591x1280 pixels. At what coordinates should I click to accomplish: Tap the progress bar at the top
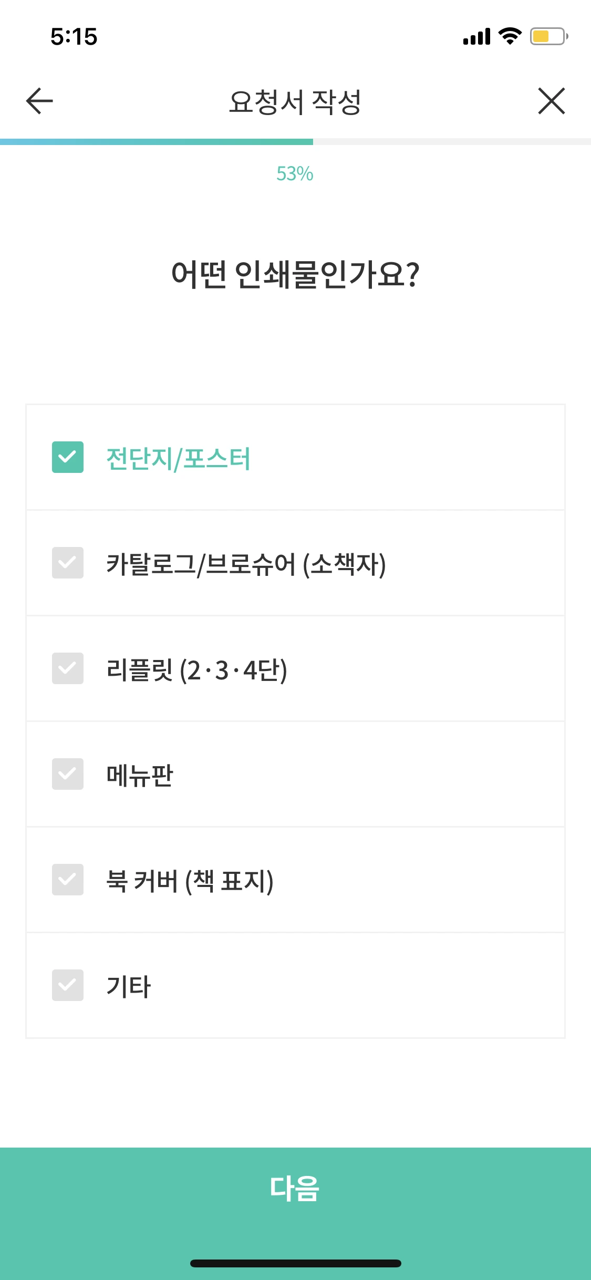pos(295,140)
